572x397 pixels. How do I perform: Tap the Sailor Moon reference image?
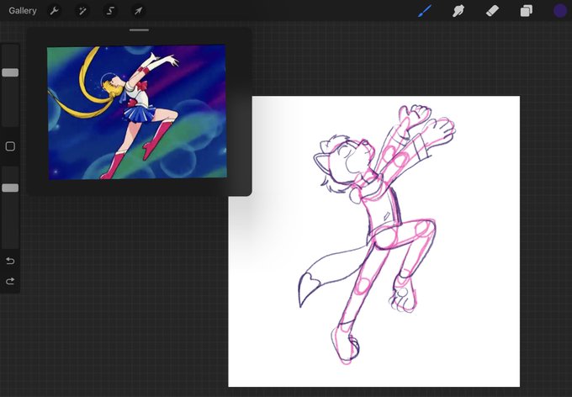click(137, 112)
